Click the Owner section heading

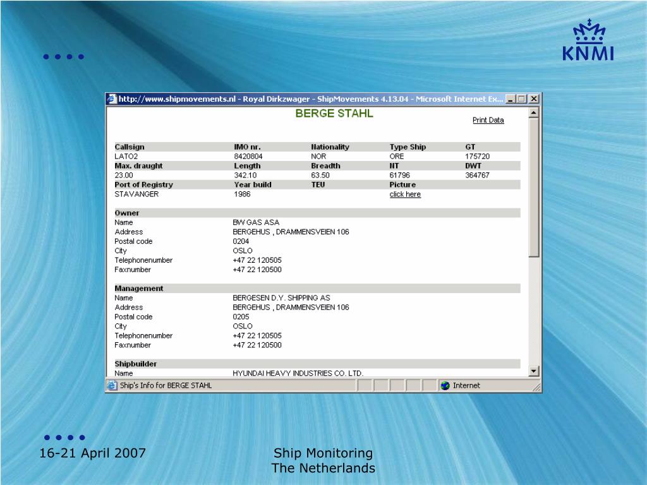[127, 213]
